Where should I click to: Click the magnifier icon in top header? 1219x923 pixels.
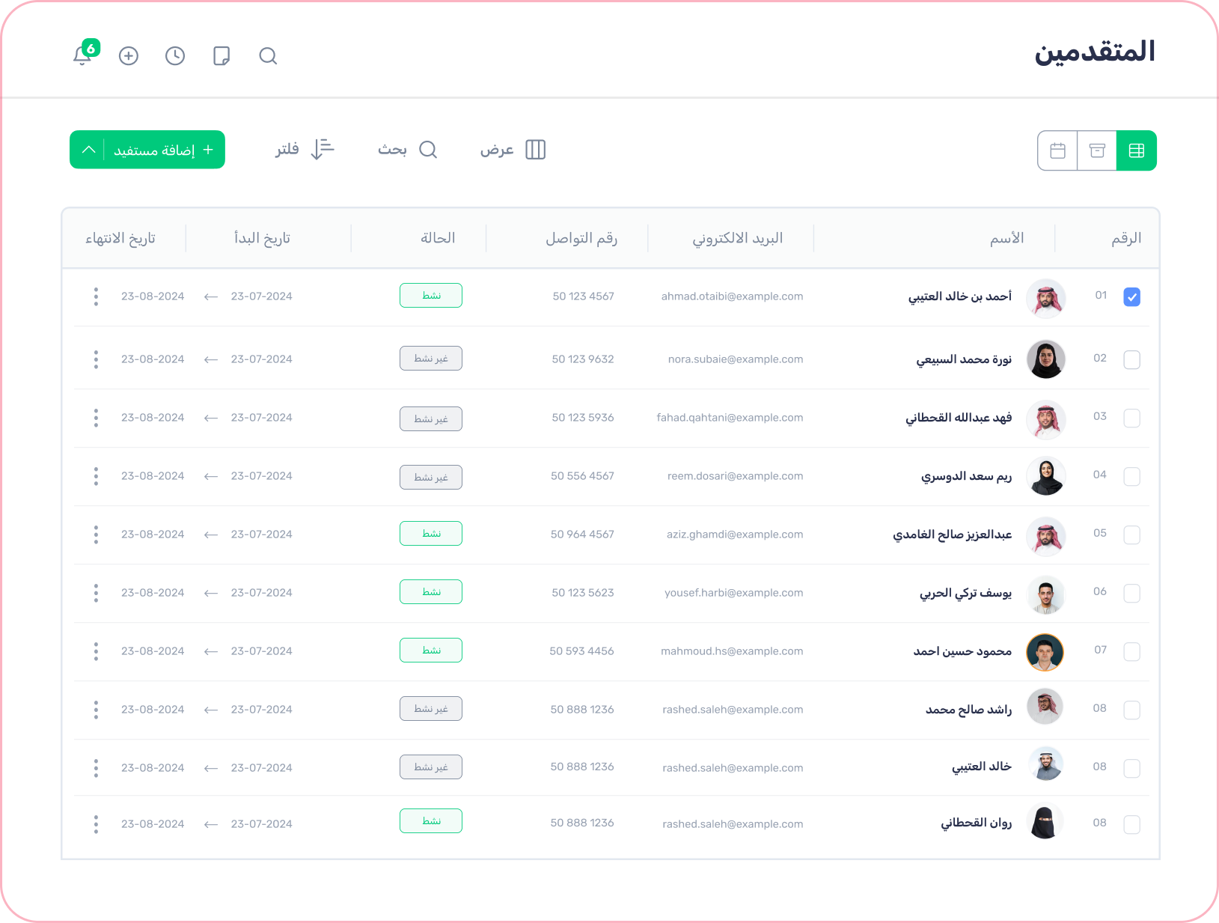268,56
